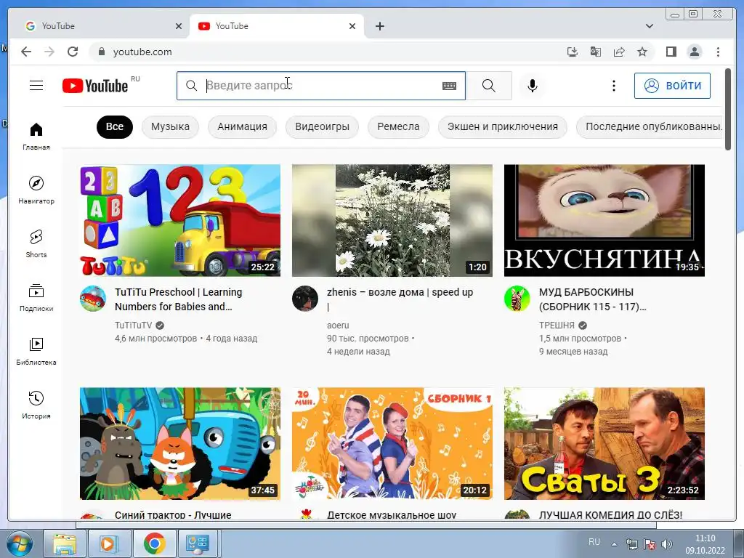Go to Главная in sidebar
Screen dimensions: 744x558
click(36, 136)
